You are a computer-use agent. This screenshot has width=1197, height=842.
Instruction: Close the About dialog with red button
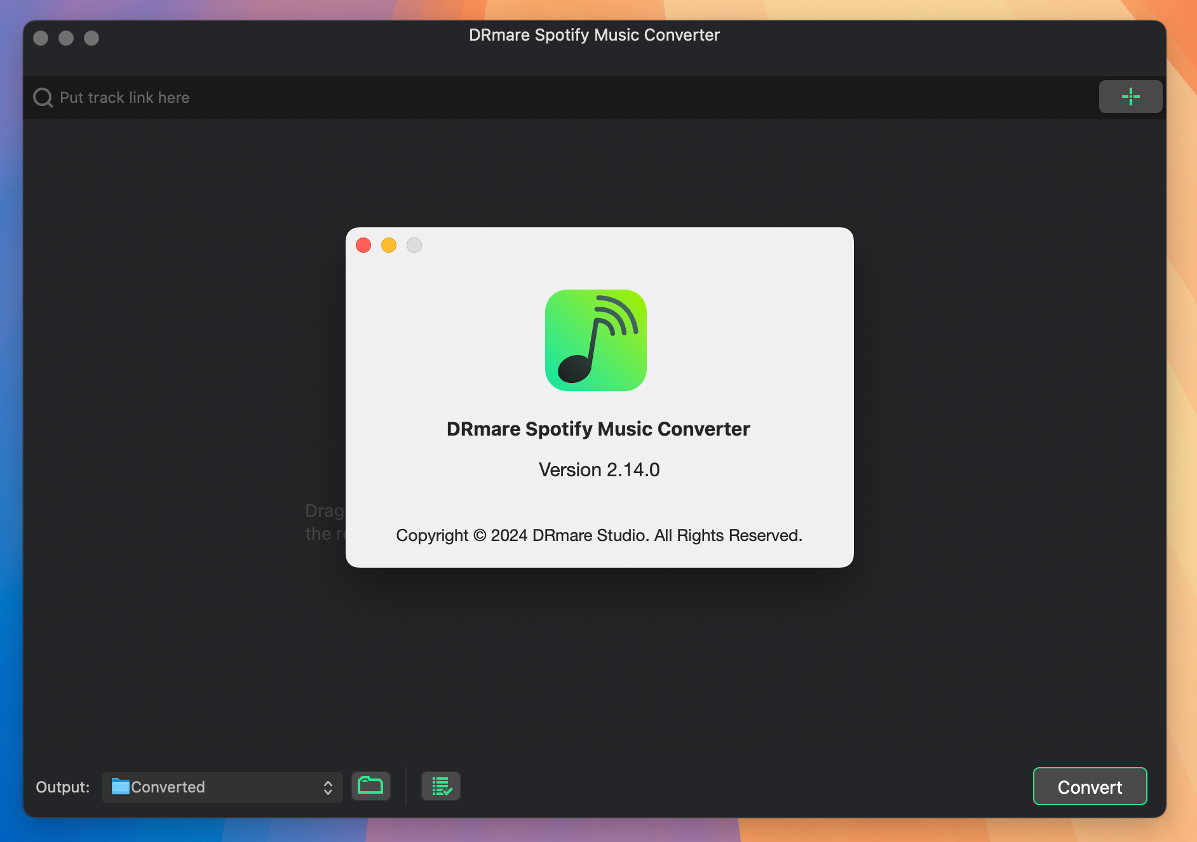(363, 245)
